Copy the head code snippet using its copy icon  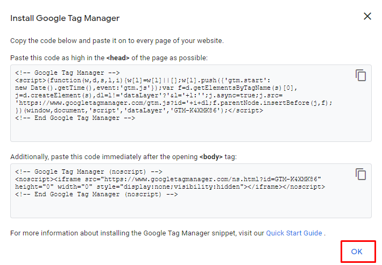[x=360, y=76]
